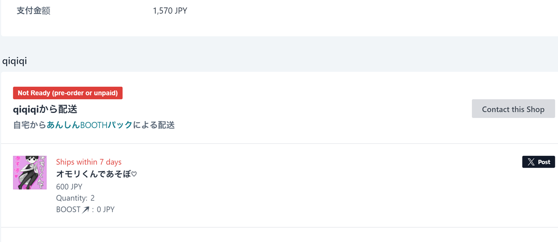Viewport: 558px width, 242px height.
Task: Click the 自宅から text before the shipping link
Action: [30, 125]
